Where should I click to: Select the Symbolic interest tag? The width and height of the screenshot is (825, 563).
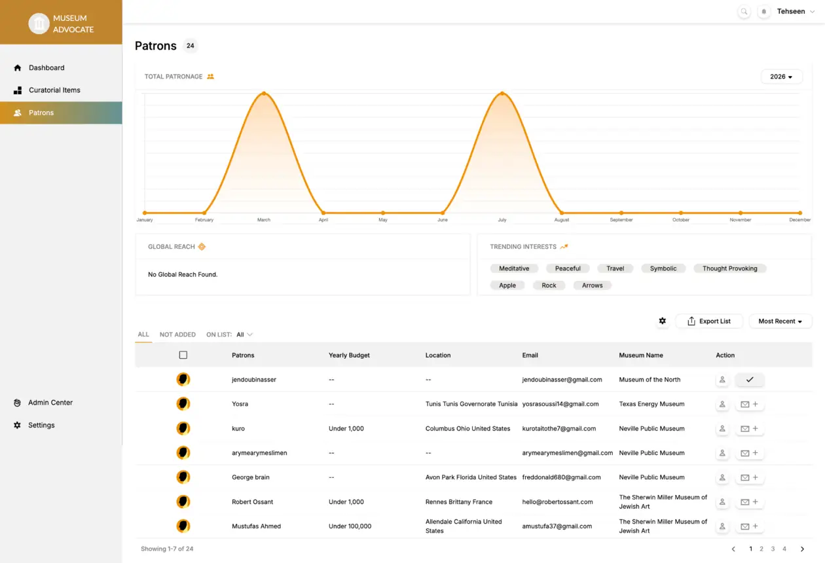pyautogui.click(x=663, y=268)
